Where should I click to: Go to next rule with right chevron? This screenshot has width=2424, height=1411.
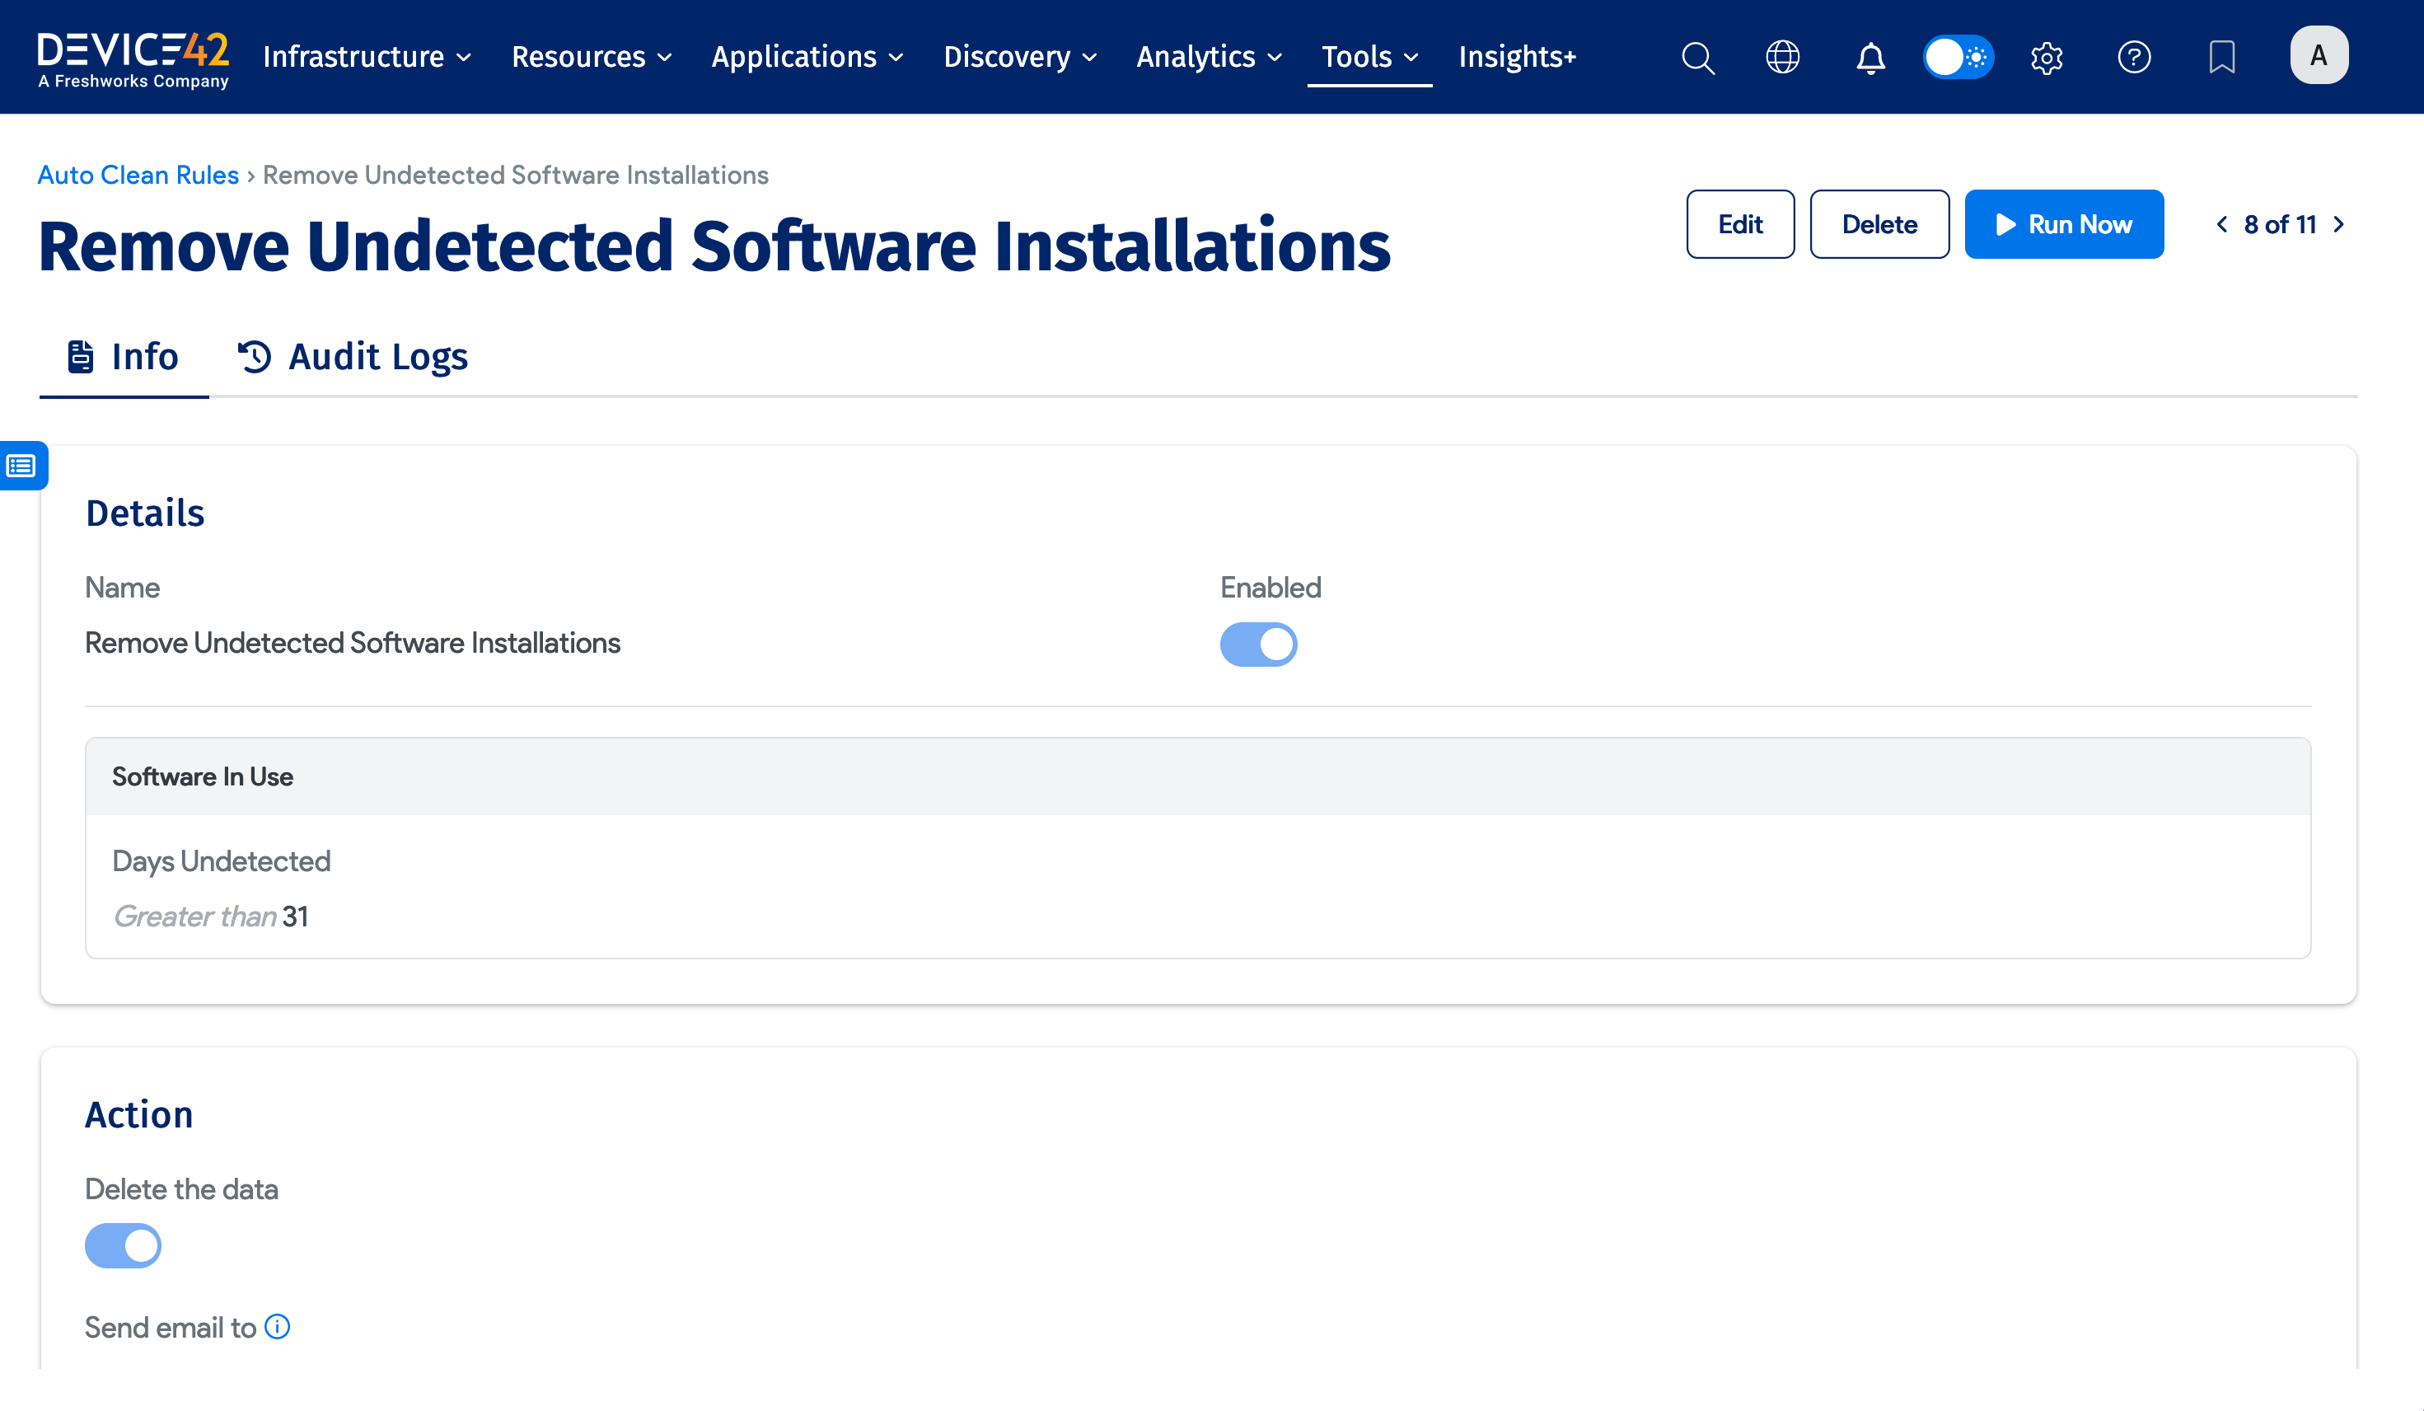pos(2338,224)
